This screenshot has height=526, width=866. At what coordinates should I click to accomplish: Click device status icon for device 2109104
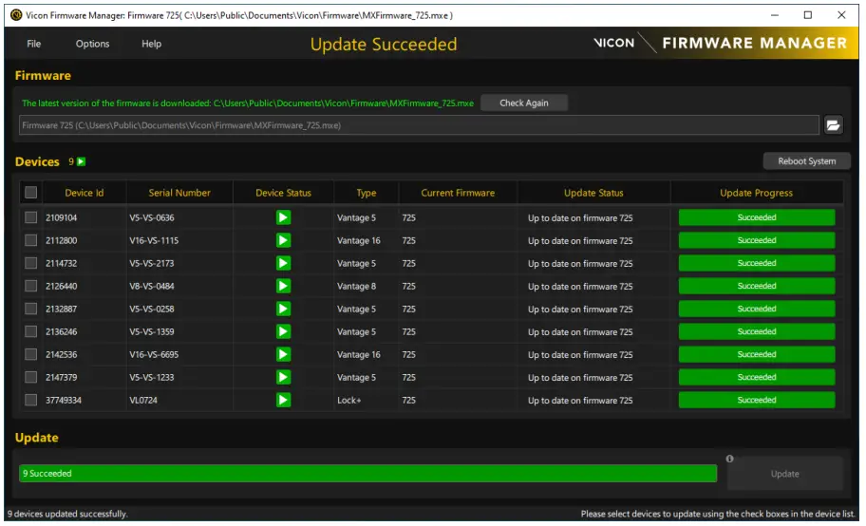[x=283, y=217]
